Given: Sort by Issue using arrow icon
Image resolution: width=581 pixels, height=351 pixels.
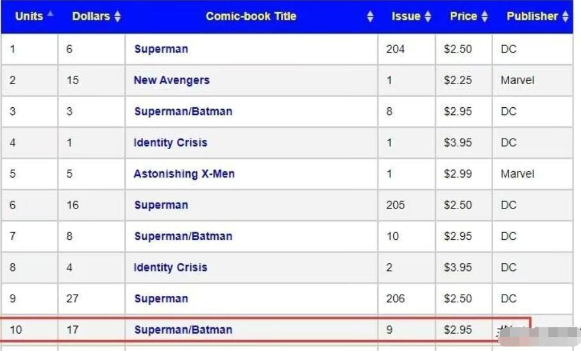Looking at the screenshot, I should point(428,16).
